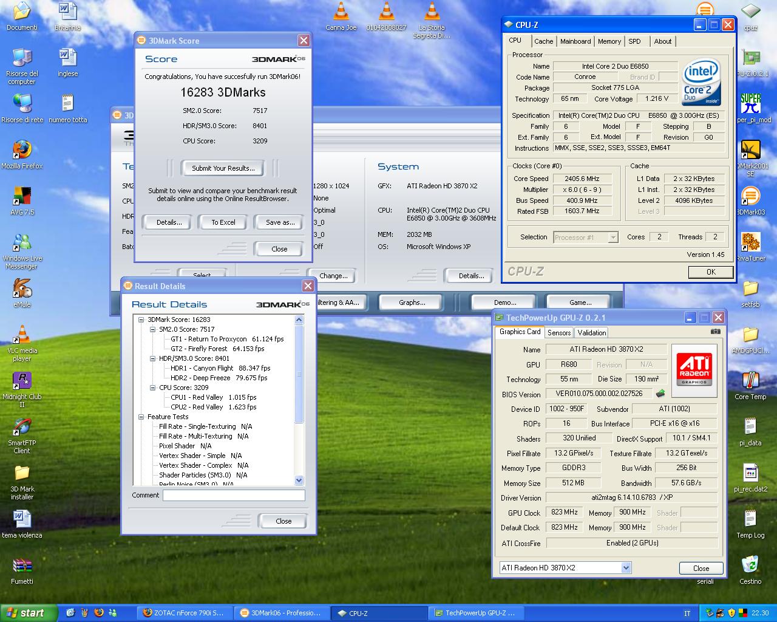
Task: Collapse the SM2.0 Score: 7517 node
Action: point(153,329)
